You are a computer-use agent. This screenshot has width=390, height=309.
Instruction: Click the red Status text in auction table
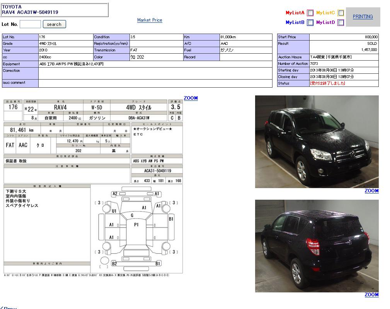[x=327, y=83]
